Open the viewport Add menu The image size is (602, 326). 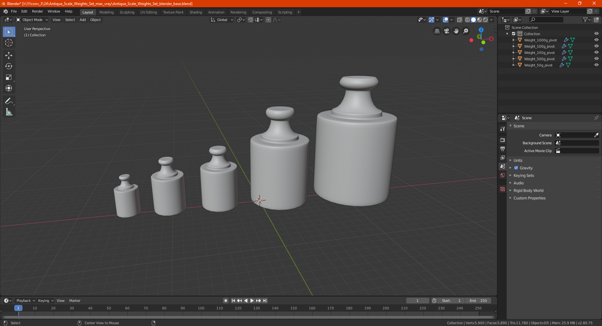[82, 20]
